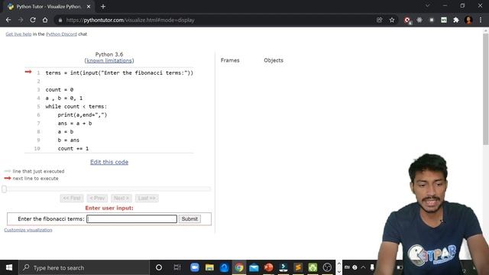
Task: Click the 'ans = a + b' line
Action: 75,123
